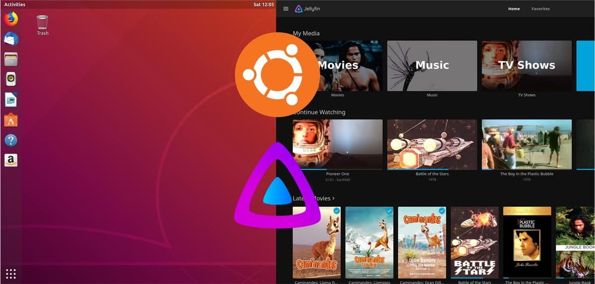Open LibreOffice Writer from the dock

(x=11, y=99)
